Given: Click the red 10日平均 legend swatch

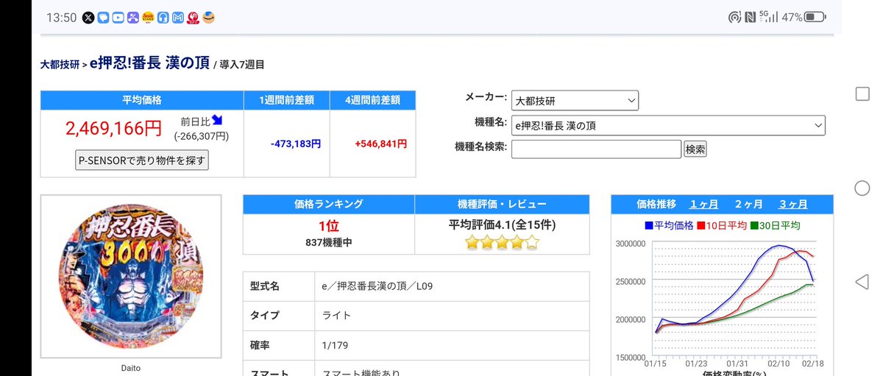Looking at the screenshot, I should [x=701, y=226].
